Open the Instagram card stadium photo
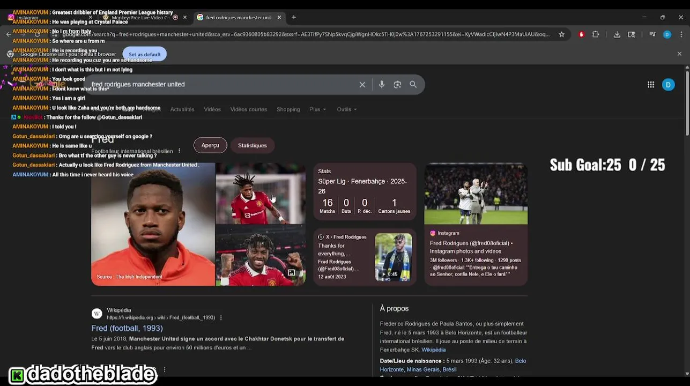The height and width of the screenshot is (386, 690). pos(476,194)
